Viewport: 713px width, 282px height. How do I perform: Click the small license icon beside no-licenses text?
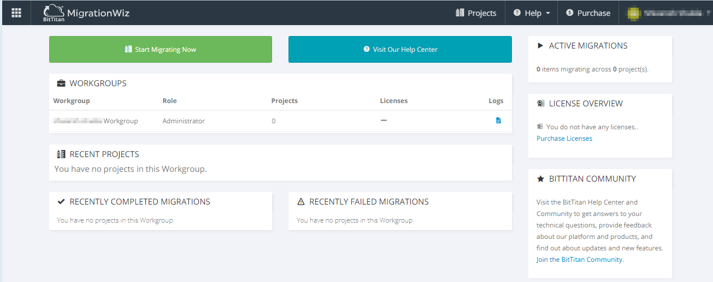pyautogui.click(x=540, y=127)
